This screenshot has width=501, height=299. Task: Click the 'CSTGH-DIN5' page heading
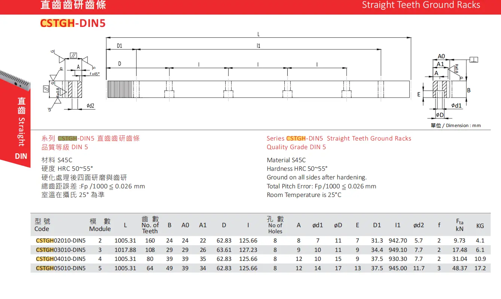coord(73,24)
